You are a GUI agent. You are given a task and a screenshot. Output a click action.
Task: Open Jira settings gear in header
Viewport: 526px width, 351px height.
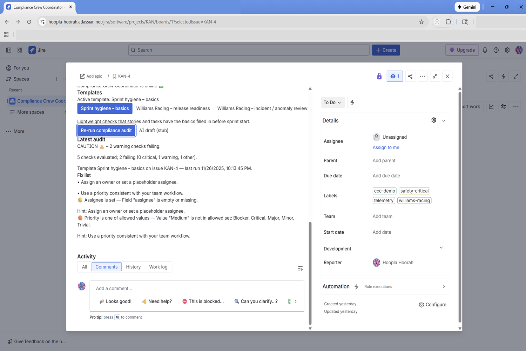pyautogui.click(x=507, y=50)
